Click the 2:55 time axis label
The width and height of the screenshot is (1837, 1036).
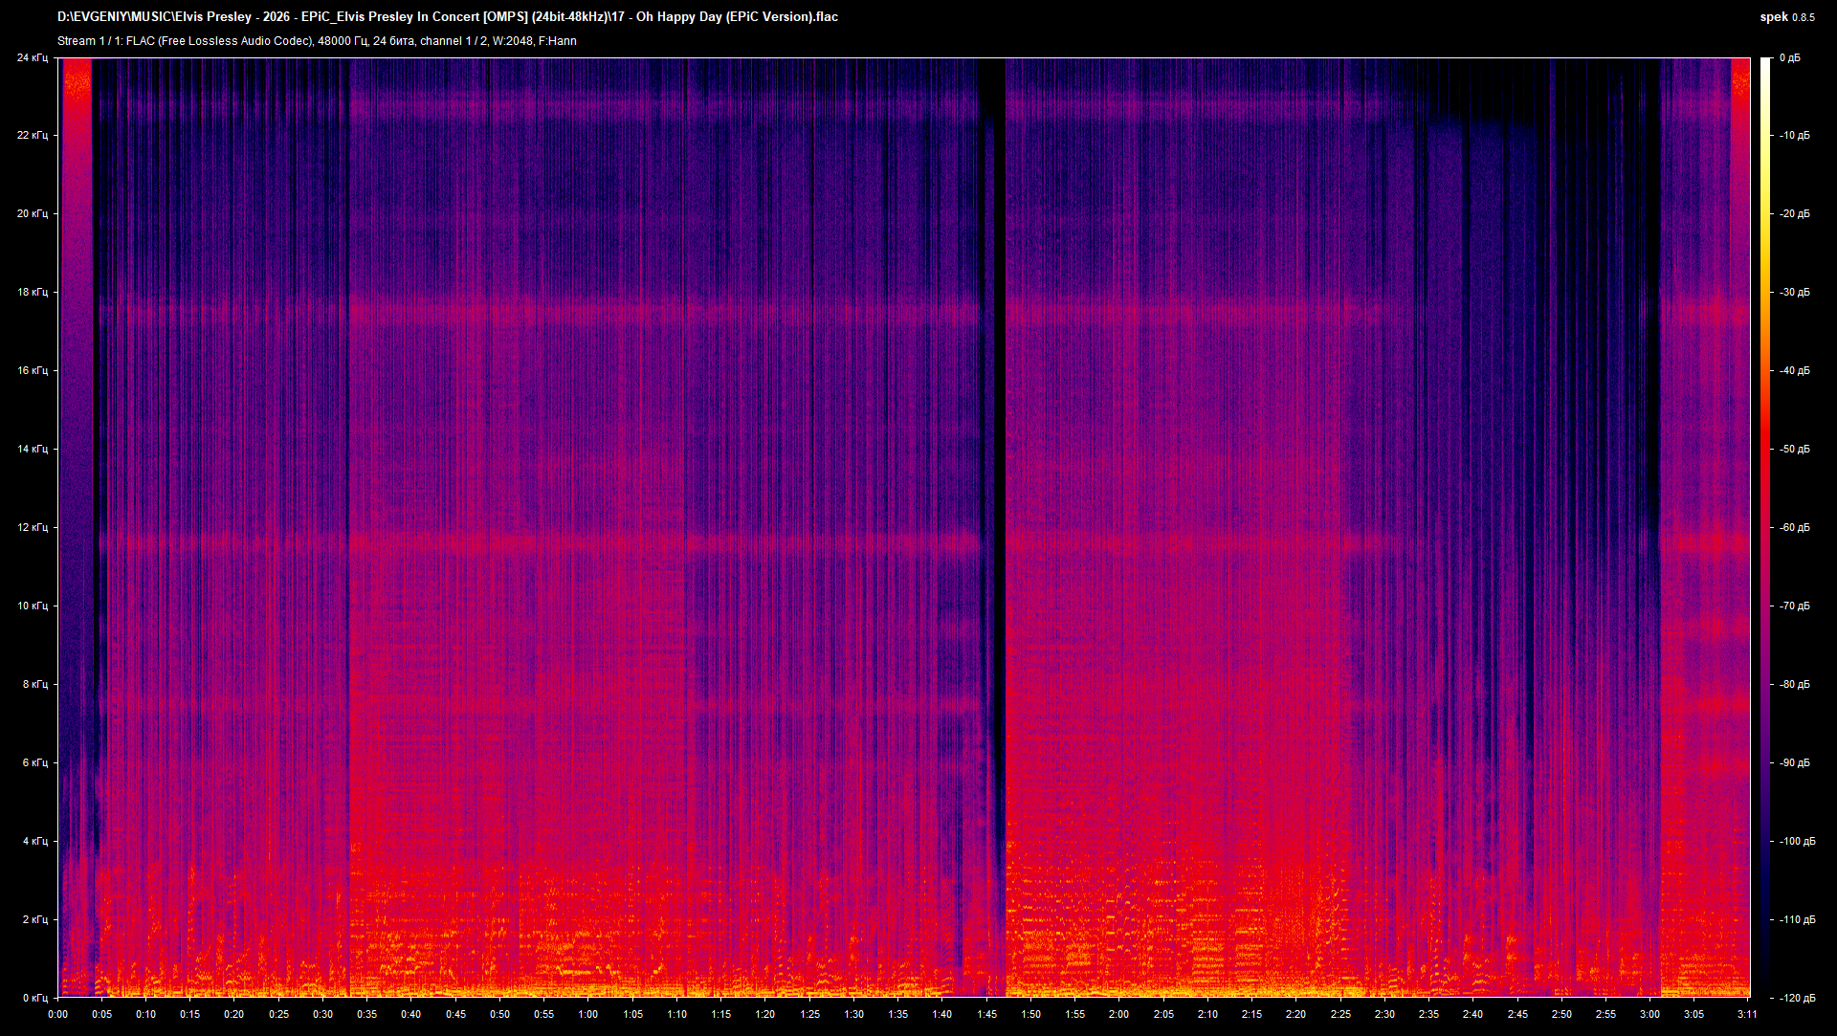[x=1605, y=1014]
